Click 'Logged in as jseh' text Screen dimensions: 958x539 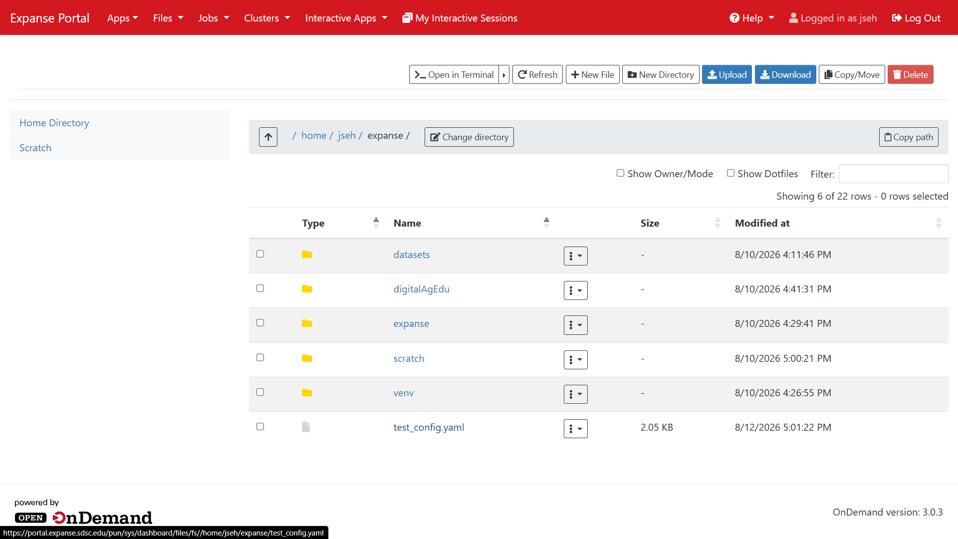click(x=839, y=18)
